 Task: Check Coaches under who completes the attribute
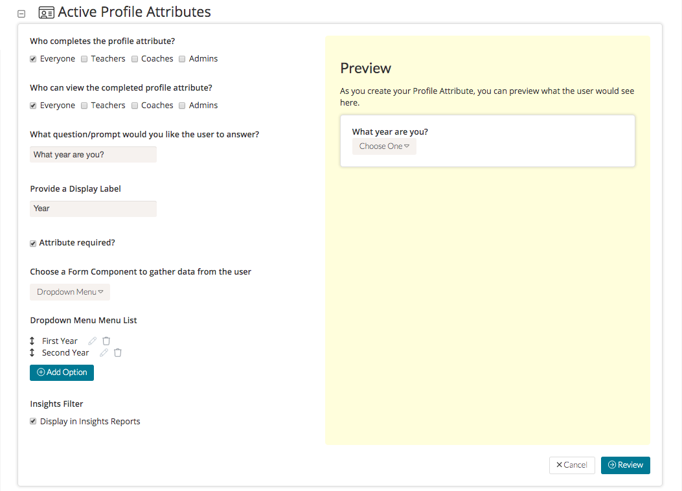135,59
